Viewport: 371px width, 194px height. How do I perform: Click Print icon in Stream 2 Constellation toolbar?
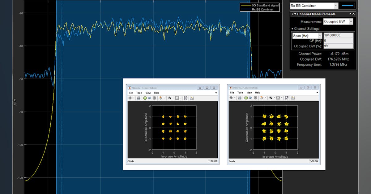[x=240, y=98]
